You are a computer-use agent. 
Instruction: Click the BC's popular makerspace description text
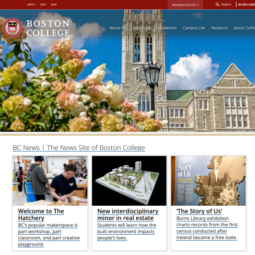click(49, 235)
